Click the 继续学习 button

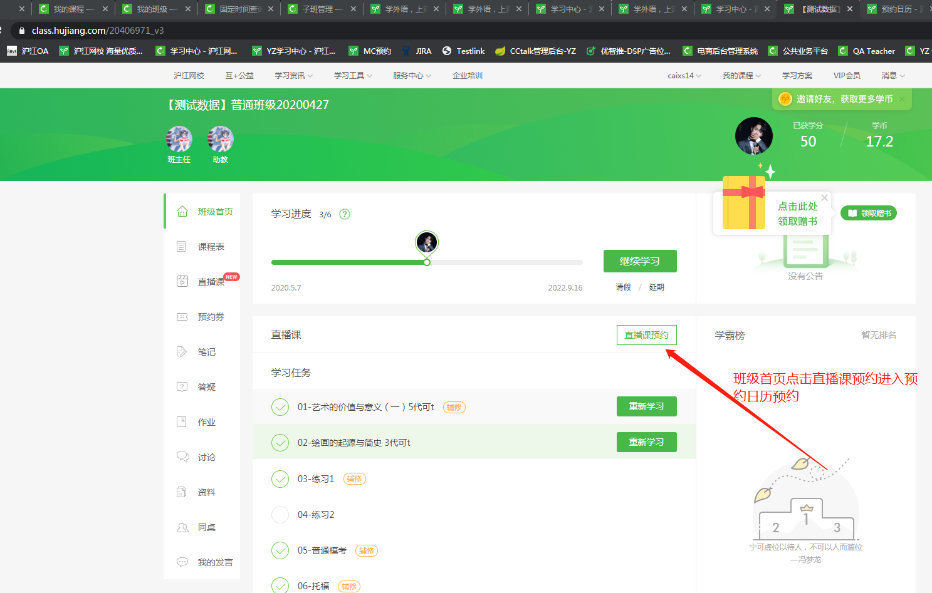pyautogui.click(x=640, y=261)
